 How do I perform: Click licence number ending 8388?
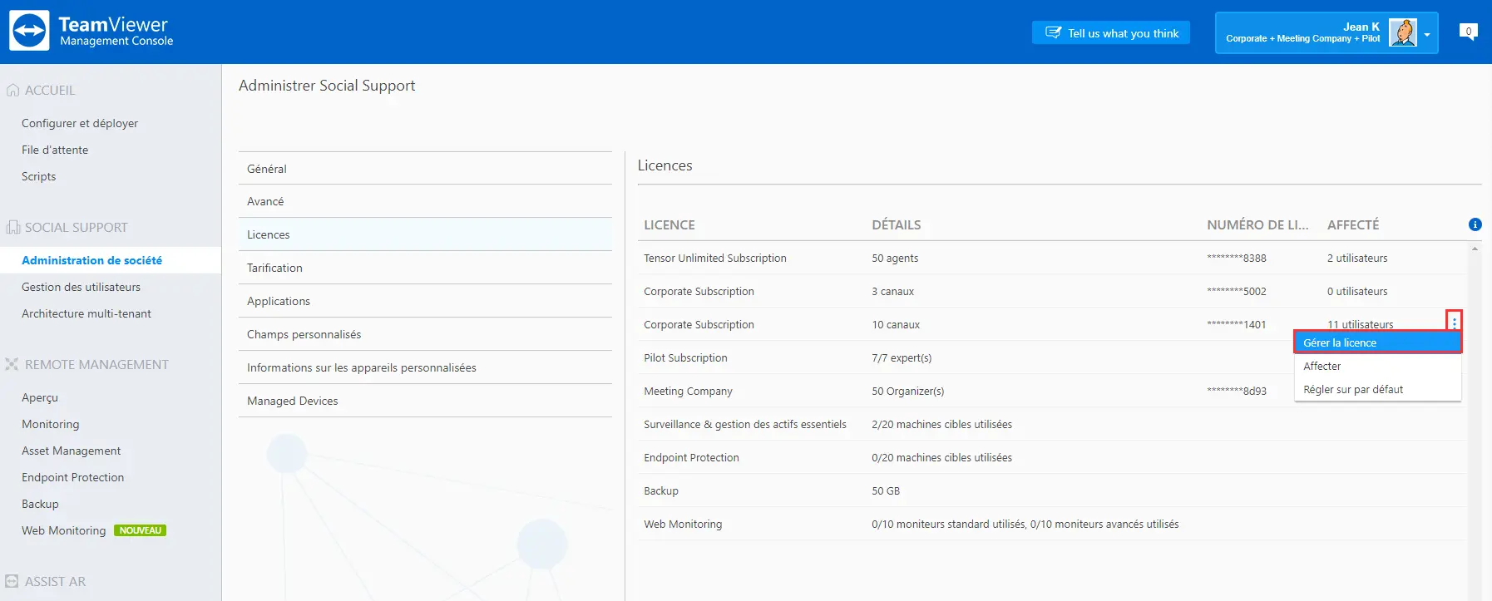[1237, 258]
